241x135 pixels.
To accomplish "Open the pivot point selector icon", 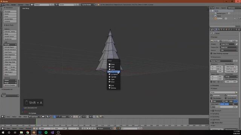I will (48, 117).
